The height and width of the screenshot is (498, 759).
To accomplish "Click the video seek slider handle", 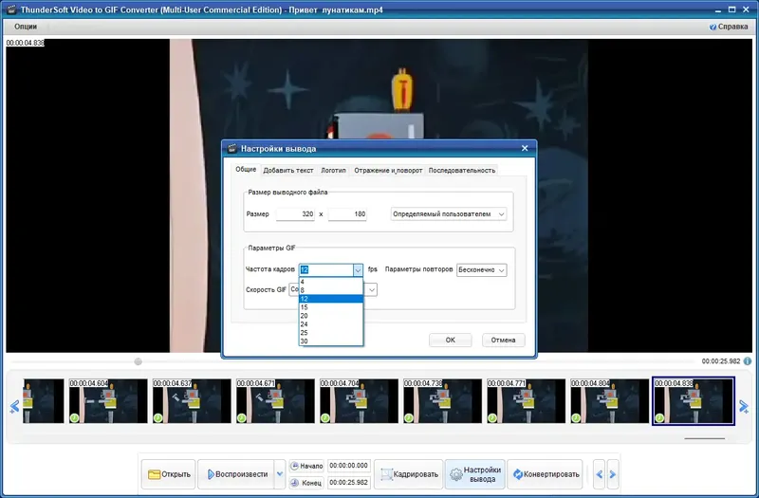I will tap(138, 361).
